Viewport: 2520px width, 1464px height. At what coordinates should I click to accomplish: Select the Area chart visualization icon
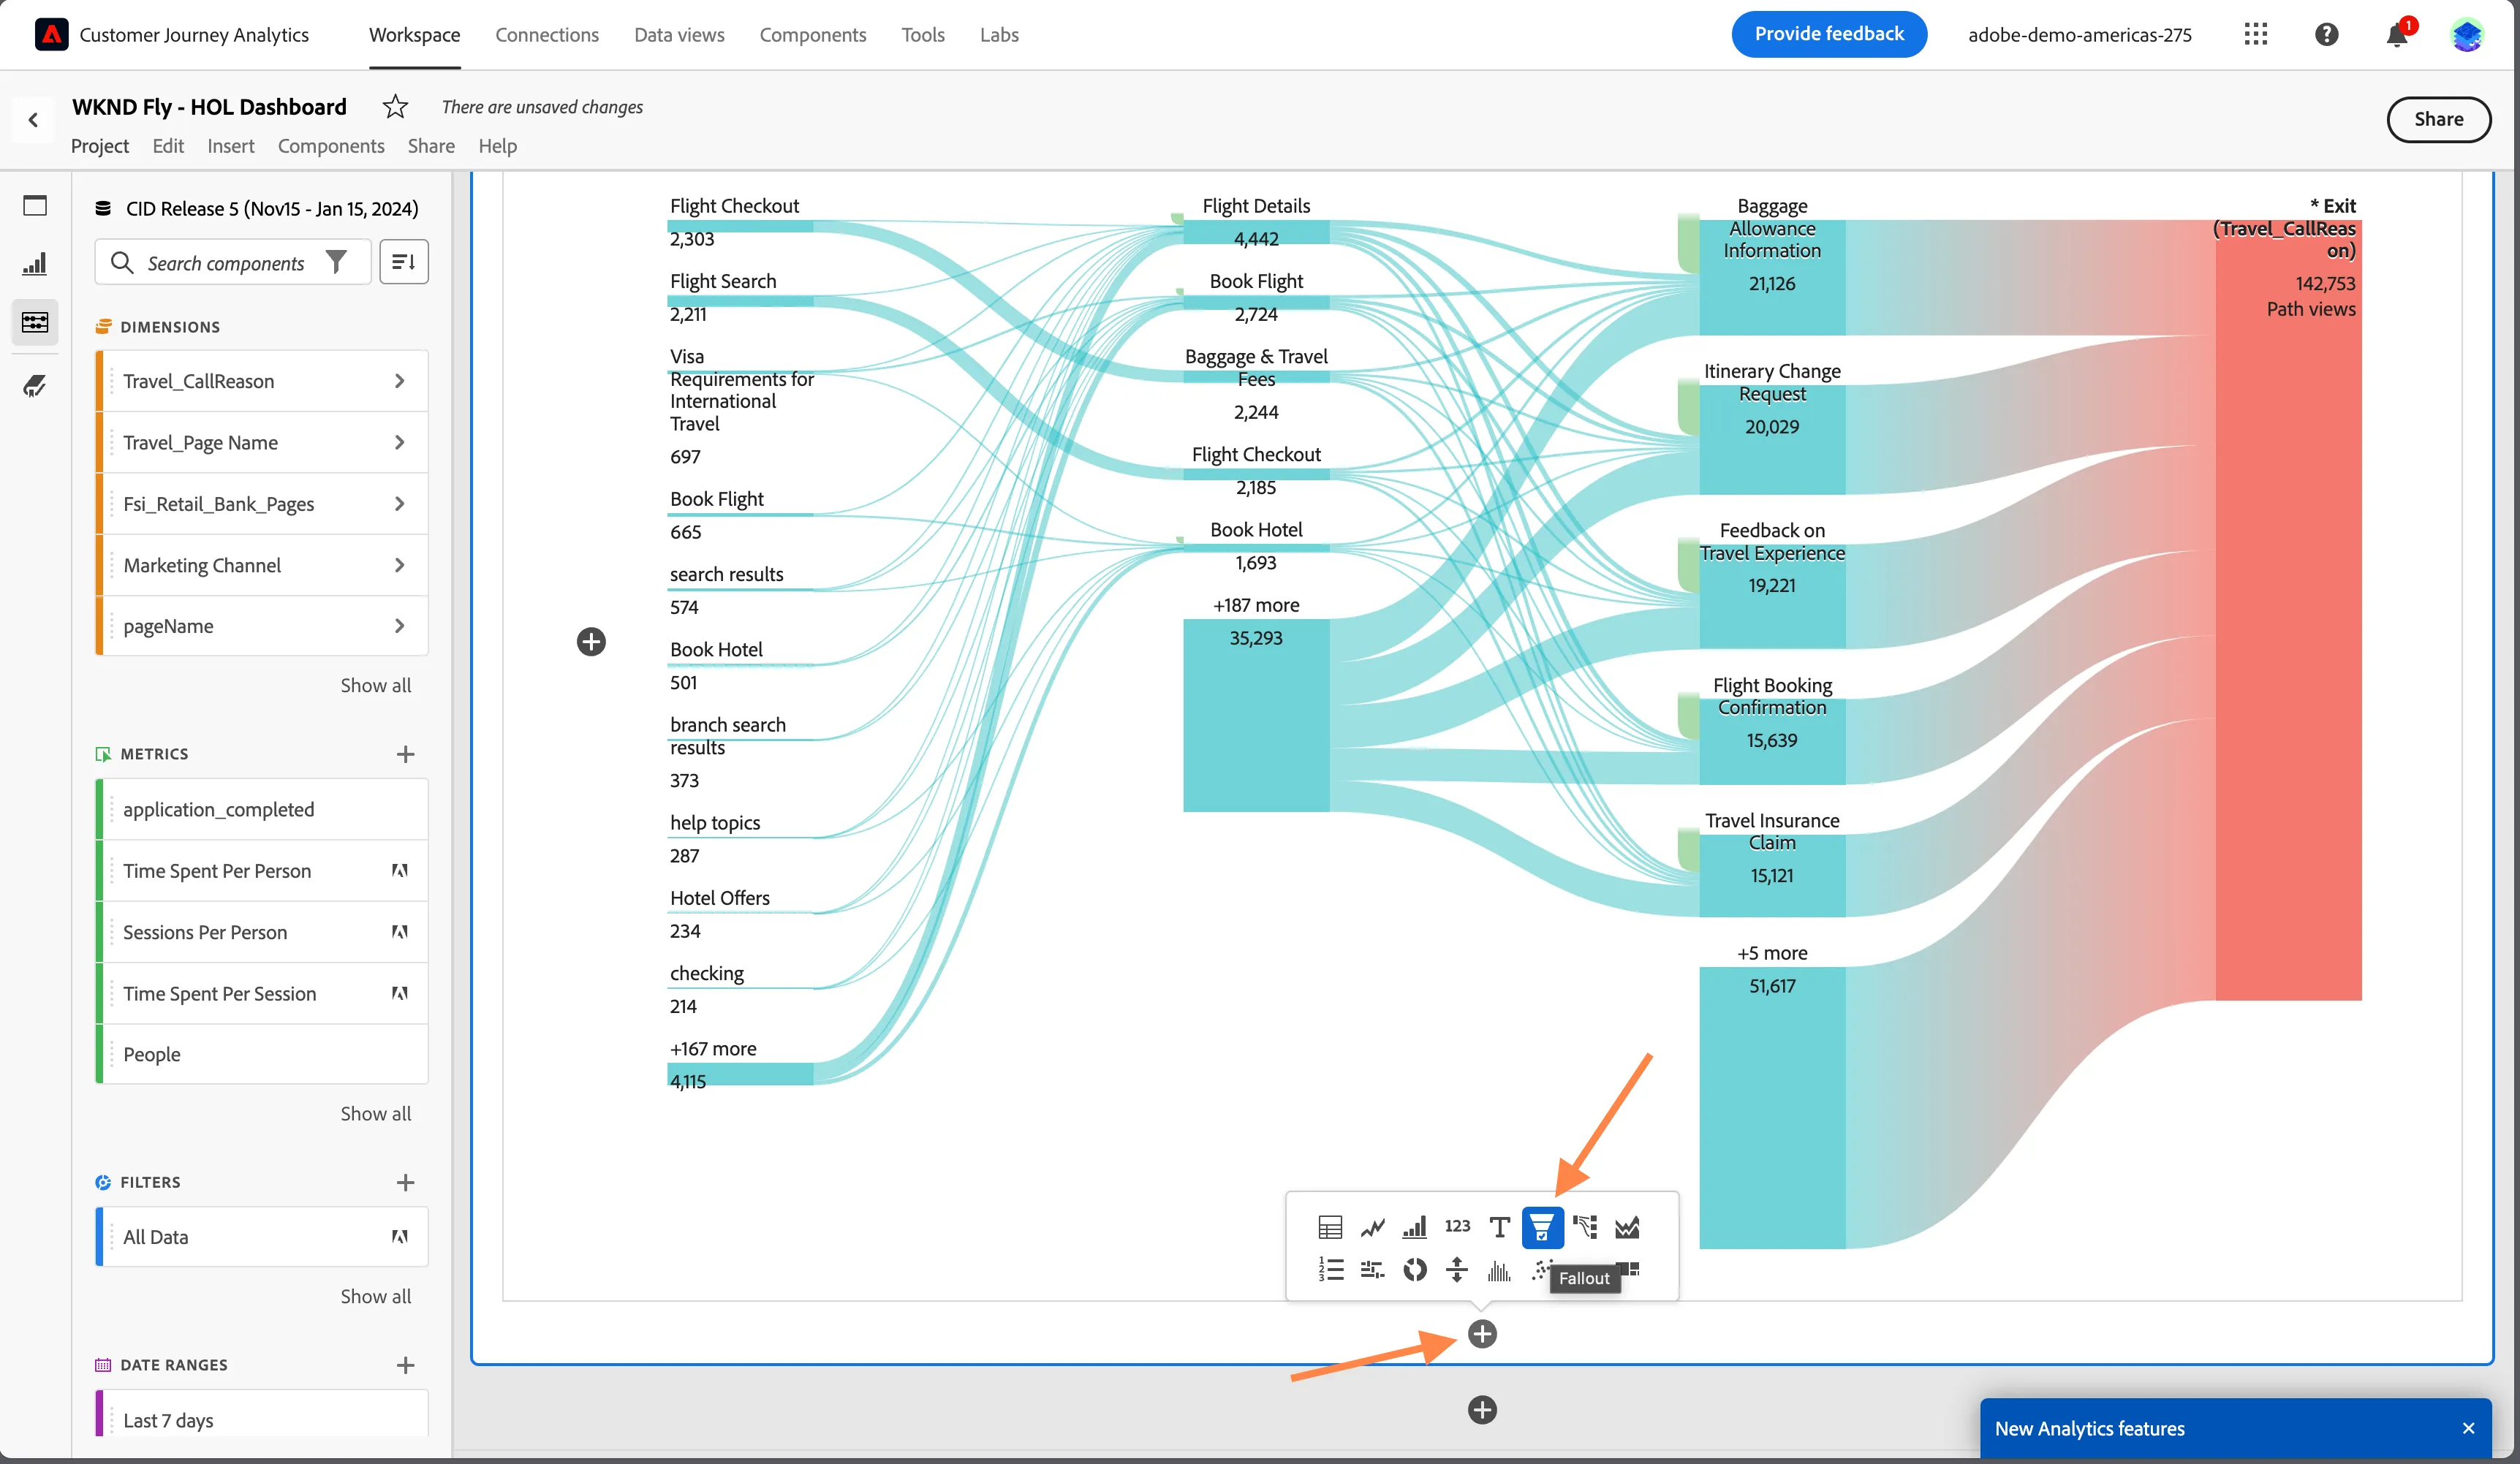click(x=1627, y=1227)
